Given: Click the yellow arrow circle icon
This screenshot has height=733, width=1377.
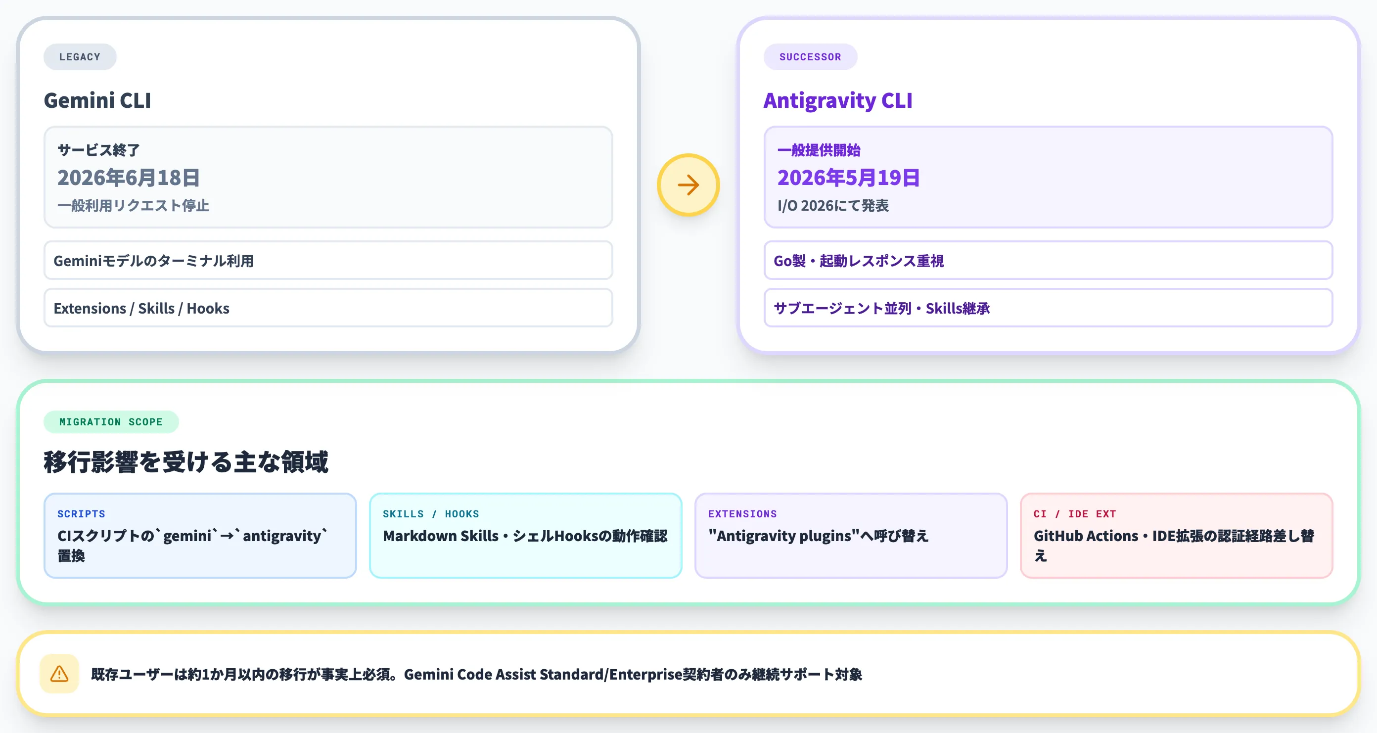Looking at the screenshot, I should coord(688,185).
